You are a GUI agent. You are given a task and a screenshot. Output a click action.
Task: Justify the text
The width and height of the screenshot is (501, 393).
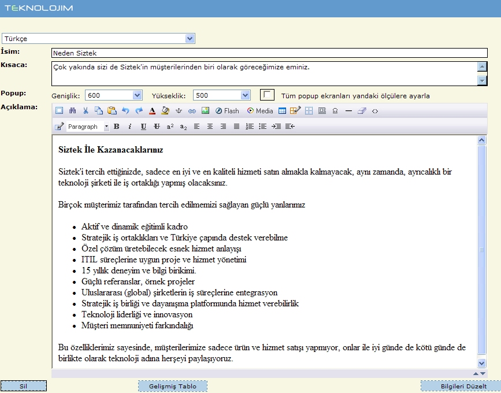click(236, 127)
